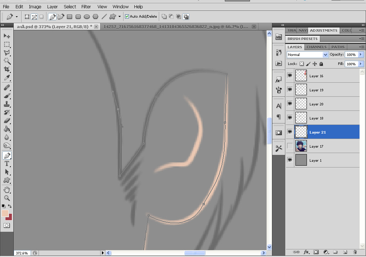Select the Hand tool
The width and height of the screenshot is (366, 257).
(x=7, y=190)
